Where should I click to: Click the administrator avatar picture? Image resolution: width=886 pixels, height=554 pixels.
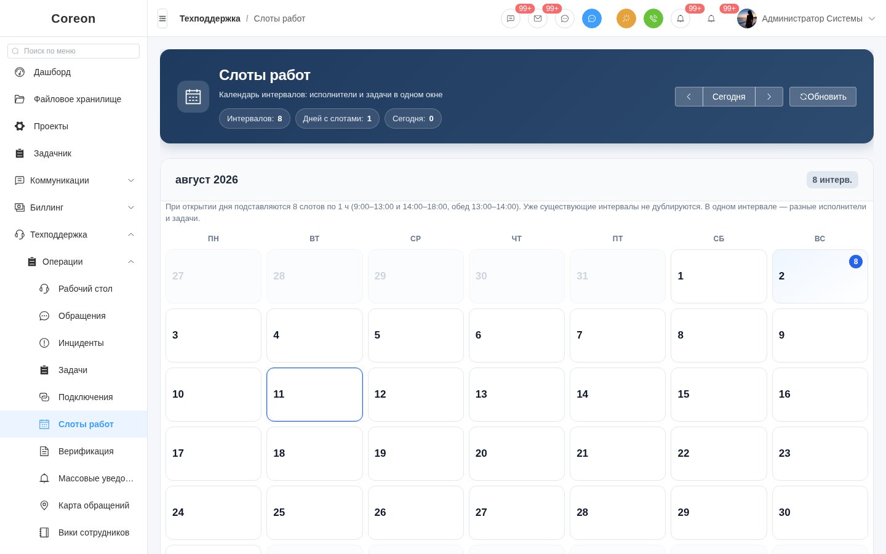(747, 18)
